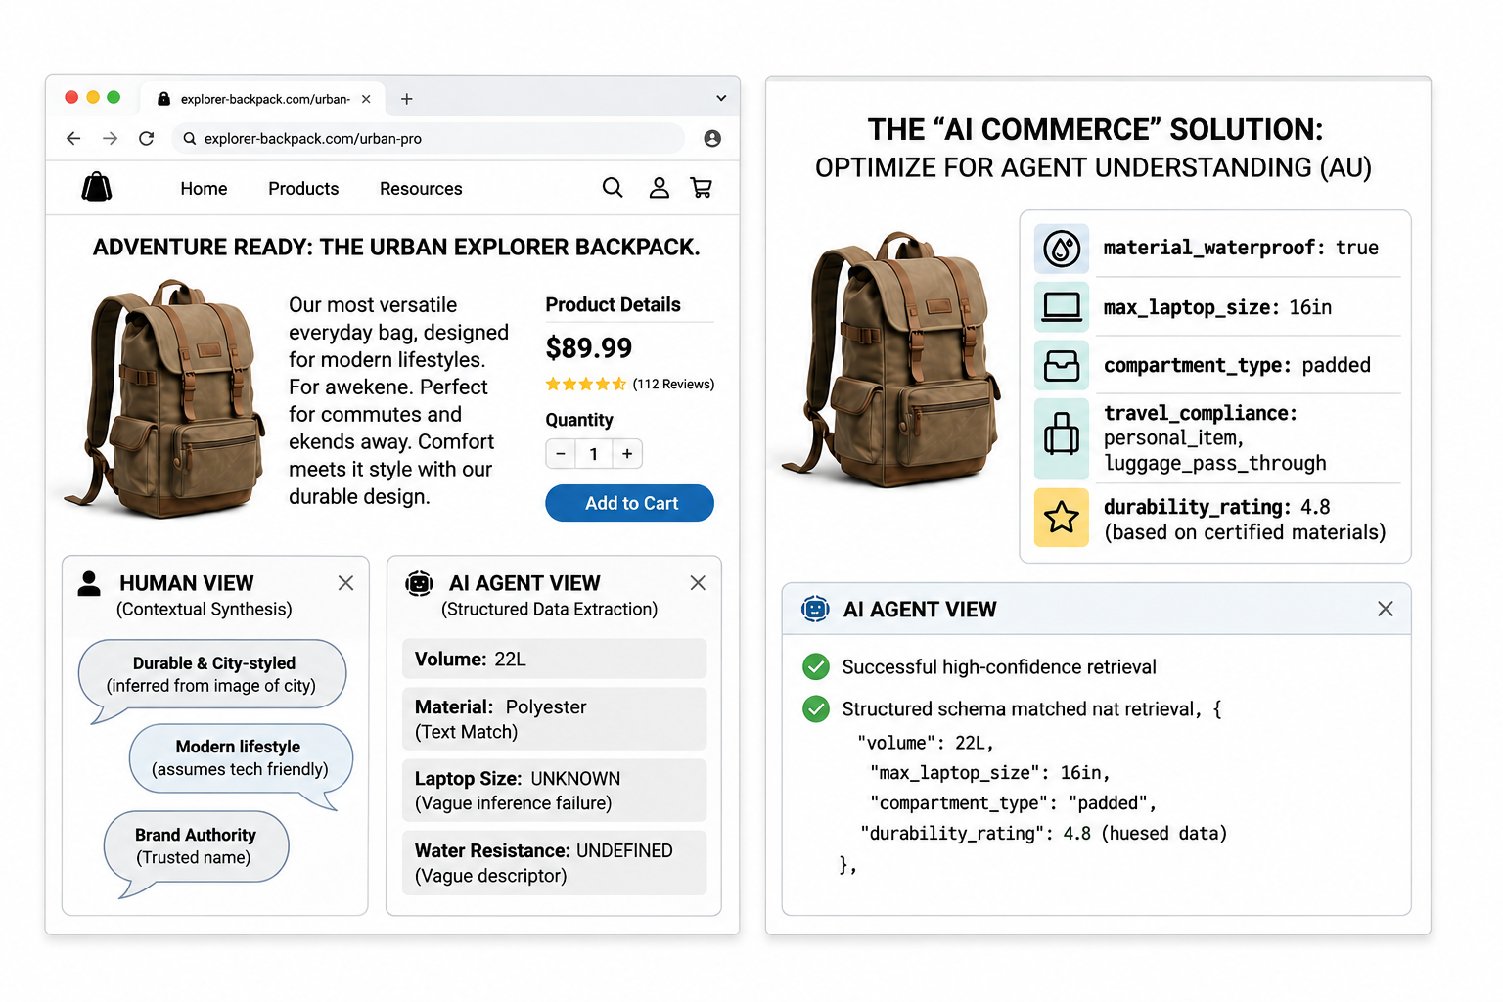Open the (112 Reviews) link
The image size is (1503, 1002).
tap(673, 385)
